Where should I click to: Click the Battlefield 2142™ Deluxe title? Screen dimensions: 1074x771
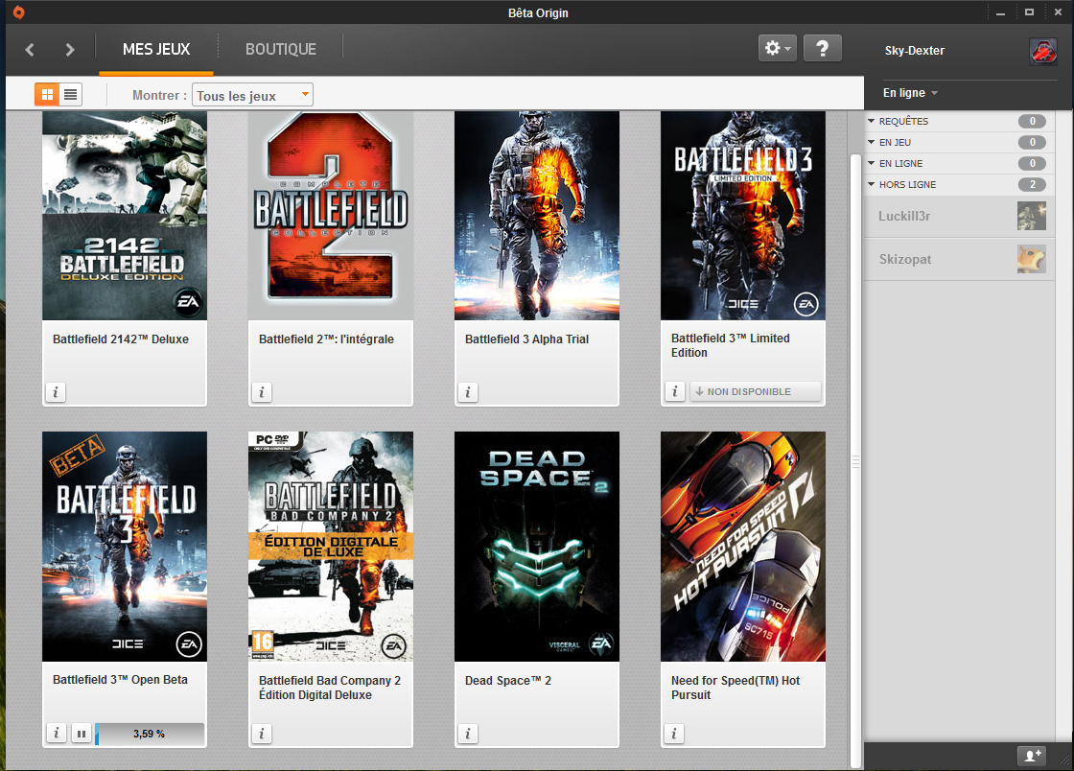[121, 339]
